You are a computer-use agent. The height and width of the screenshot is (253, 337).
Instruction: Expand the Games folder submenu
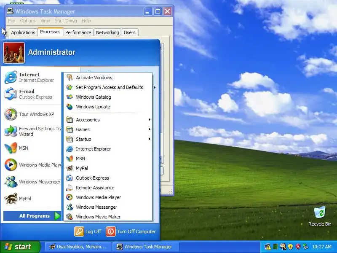point(108,129)
